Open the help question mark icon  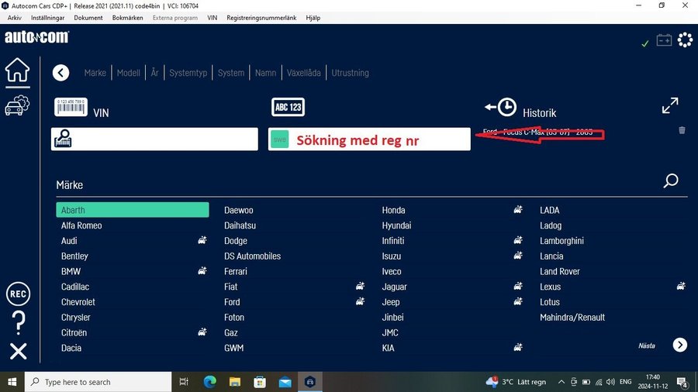(x=18, y=322)
